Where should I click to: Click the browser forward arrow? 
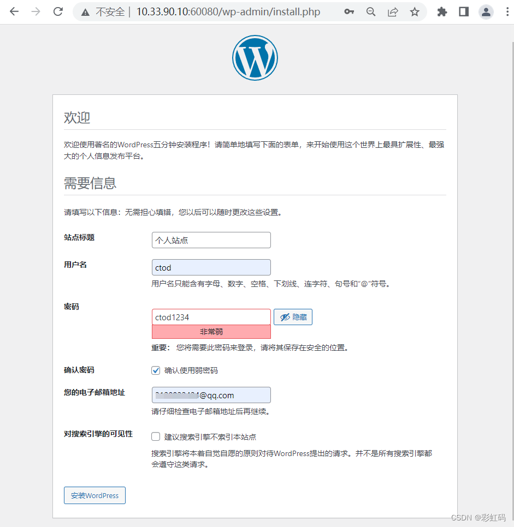point(36,12)
